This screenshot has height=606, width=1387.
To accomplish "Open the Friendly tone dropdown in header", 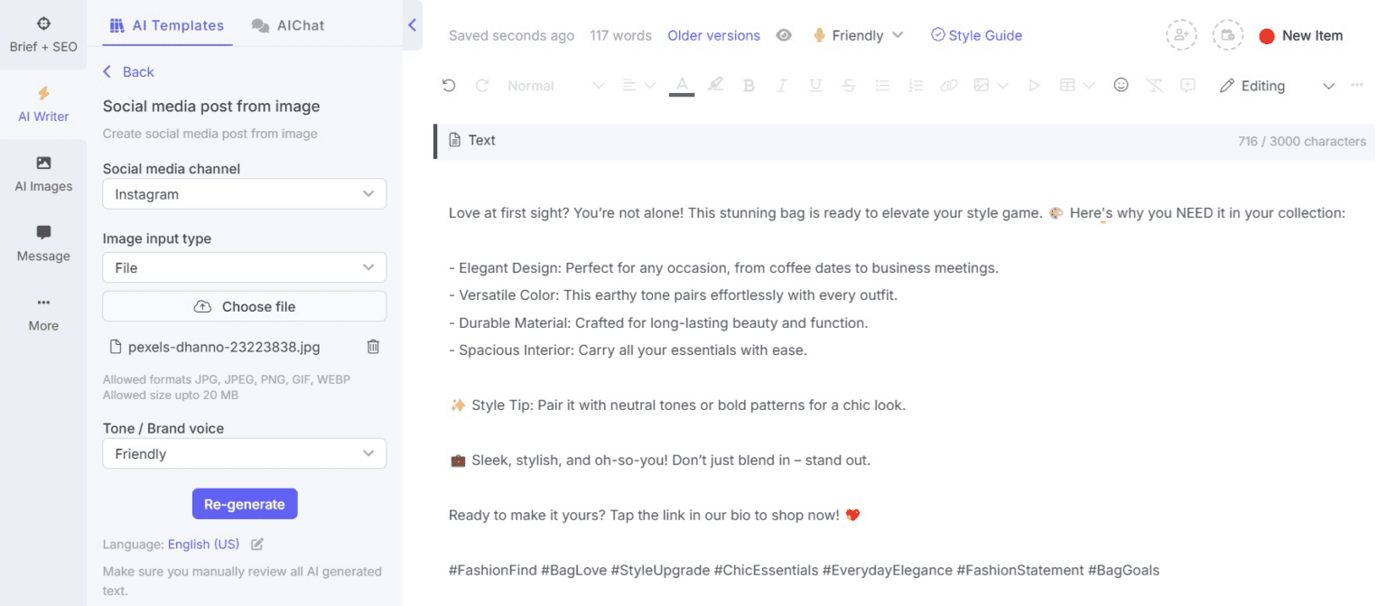I will 857,35.
